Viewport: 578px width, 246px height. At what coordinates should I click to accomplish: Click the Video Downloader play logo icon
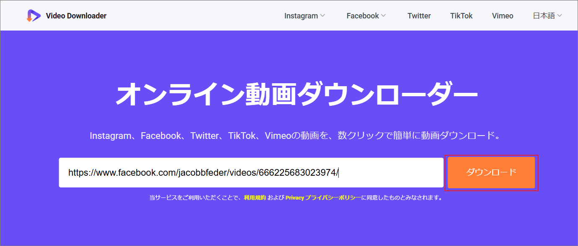34,15
